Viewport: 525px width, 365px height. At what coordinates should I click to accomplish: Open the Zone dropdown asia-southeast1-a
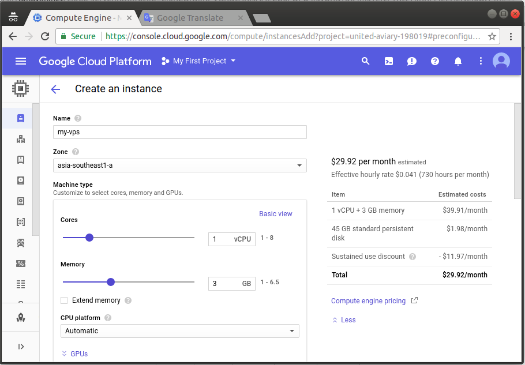[180, 165]
